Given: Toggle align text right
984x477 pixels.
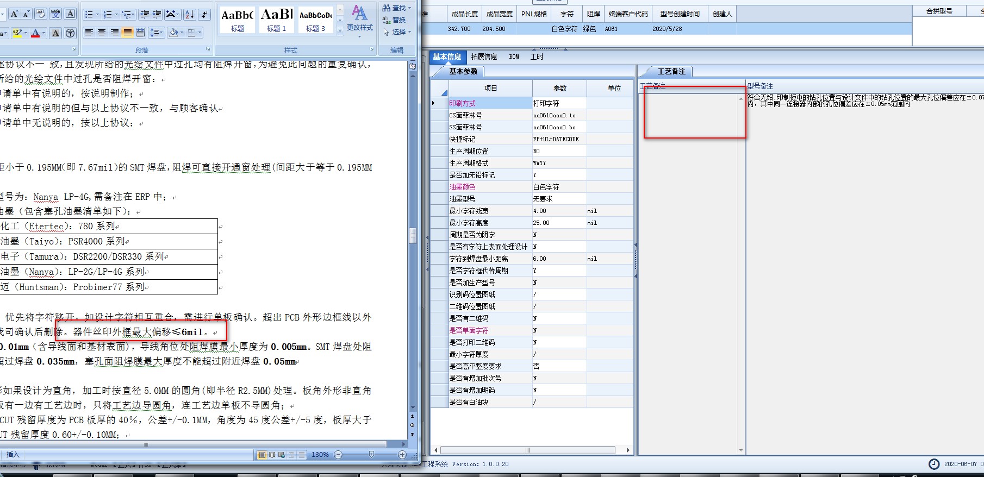Looking at the screenshot, I should [x=114, y=33].
